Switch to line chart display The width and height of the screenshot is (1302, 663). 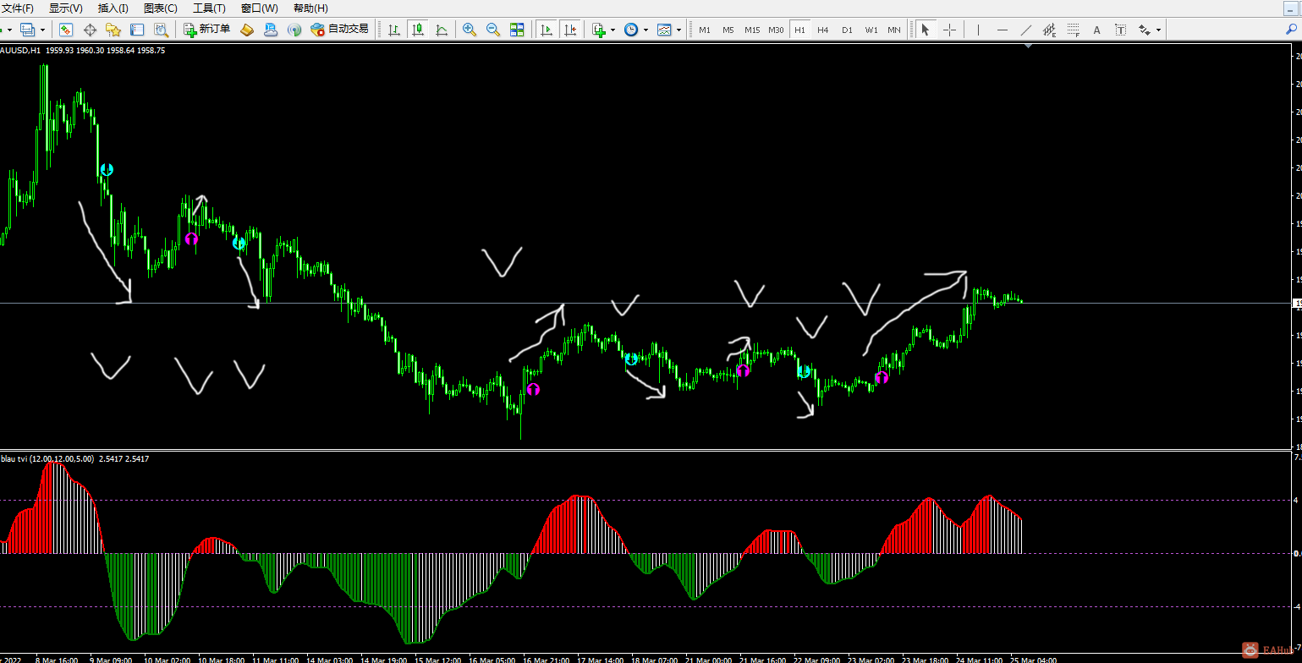pyautogui.click(x=442, y=30)
